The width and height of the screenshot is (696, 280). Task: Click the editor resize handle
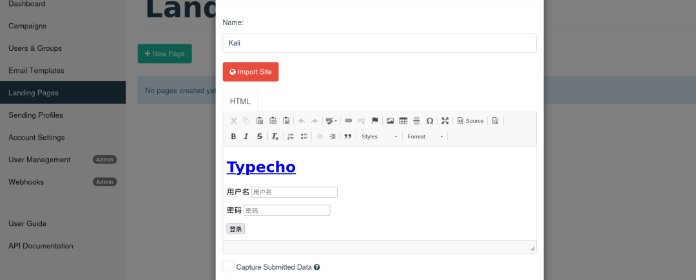point(532,248)
